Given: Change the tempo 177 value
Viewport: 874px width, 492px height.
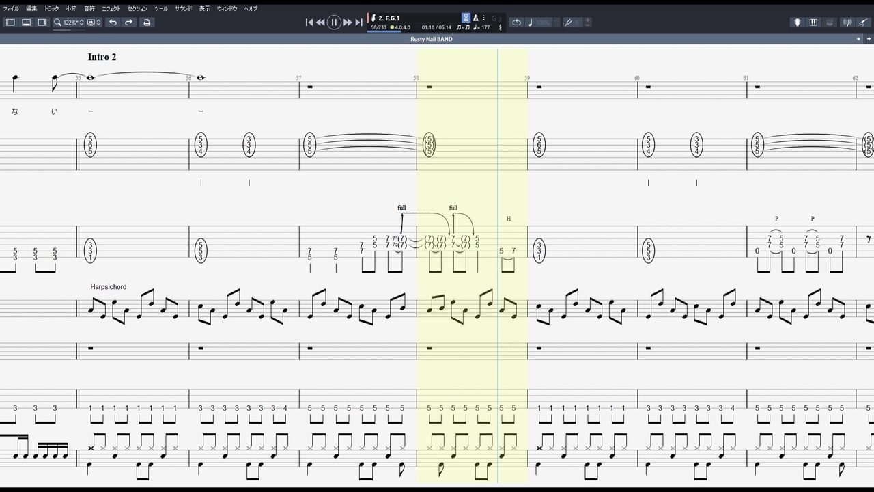Looking at the screenshot, I should (x=481, y=27).
